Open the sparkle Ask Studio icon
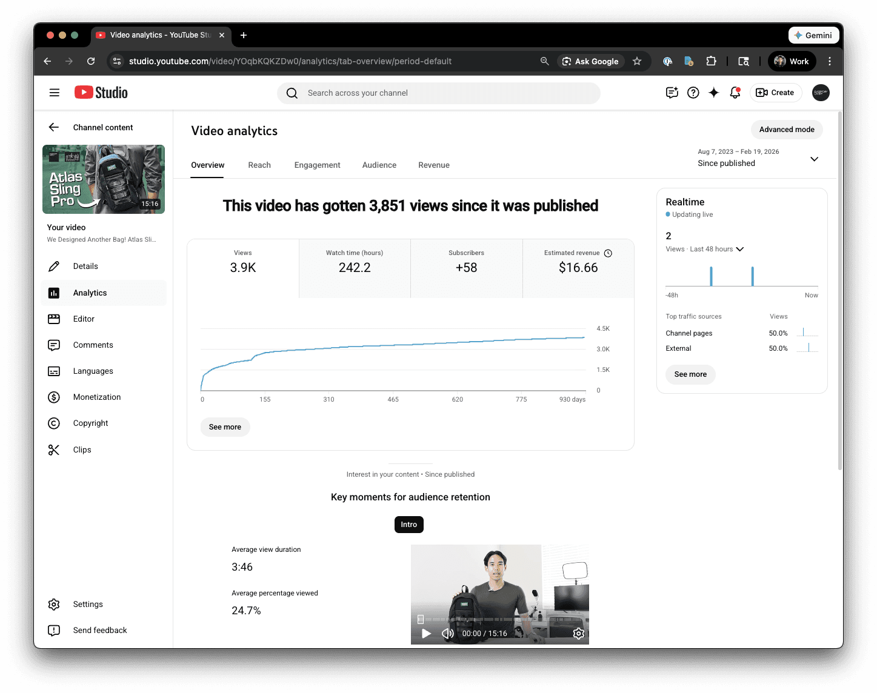The height and width of the screenshot is (693, 877). pyautogui.click(x=714, y=93)
